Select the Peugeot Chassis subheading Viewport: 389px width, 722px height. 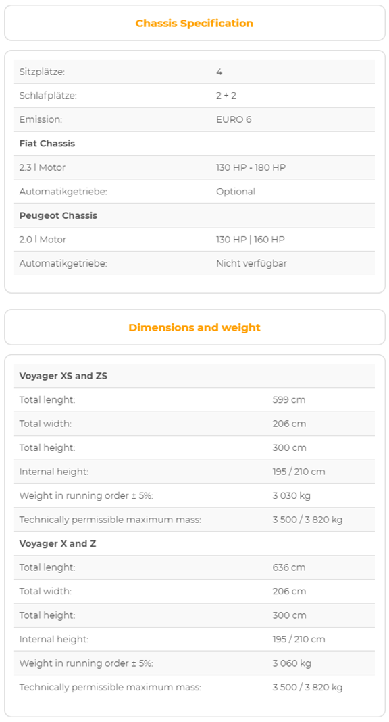tap(58, 215)
